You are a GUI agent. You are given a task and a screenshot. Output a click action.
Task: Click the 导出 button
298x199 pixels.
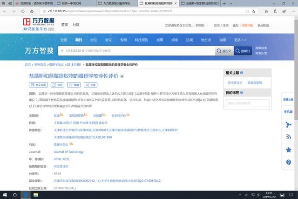click(58, 85)
